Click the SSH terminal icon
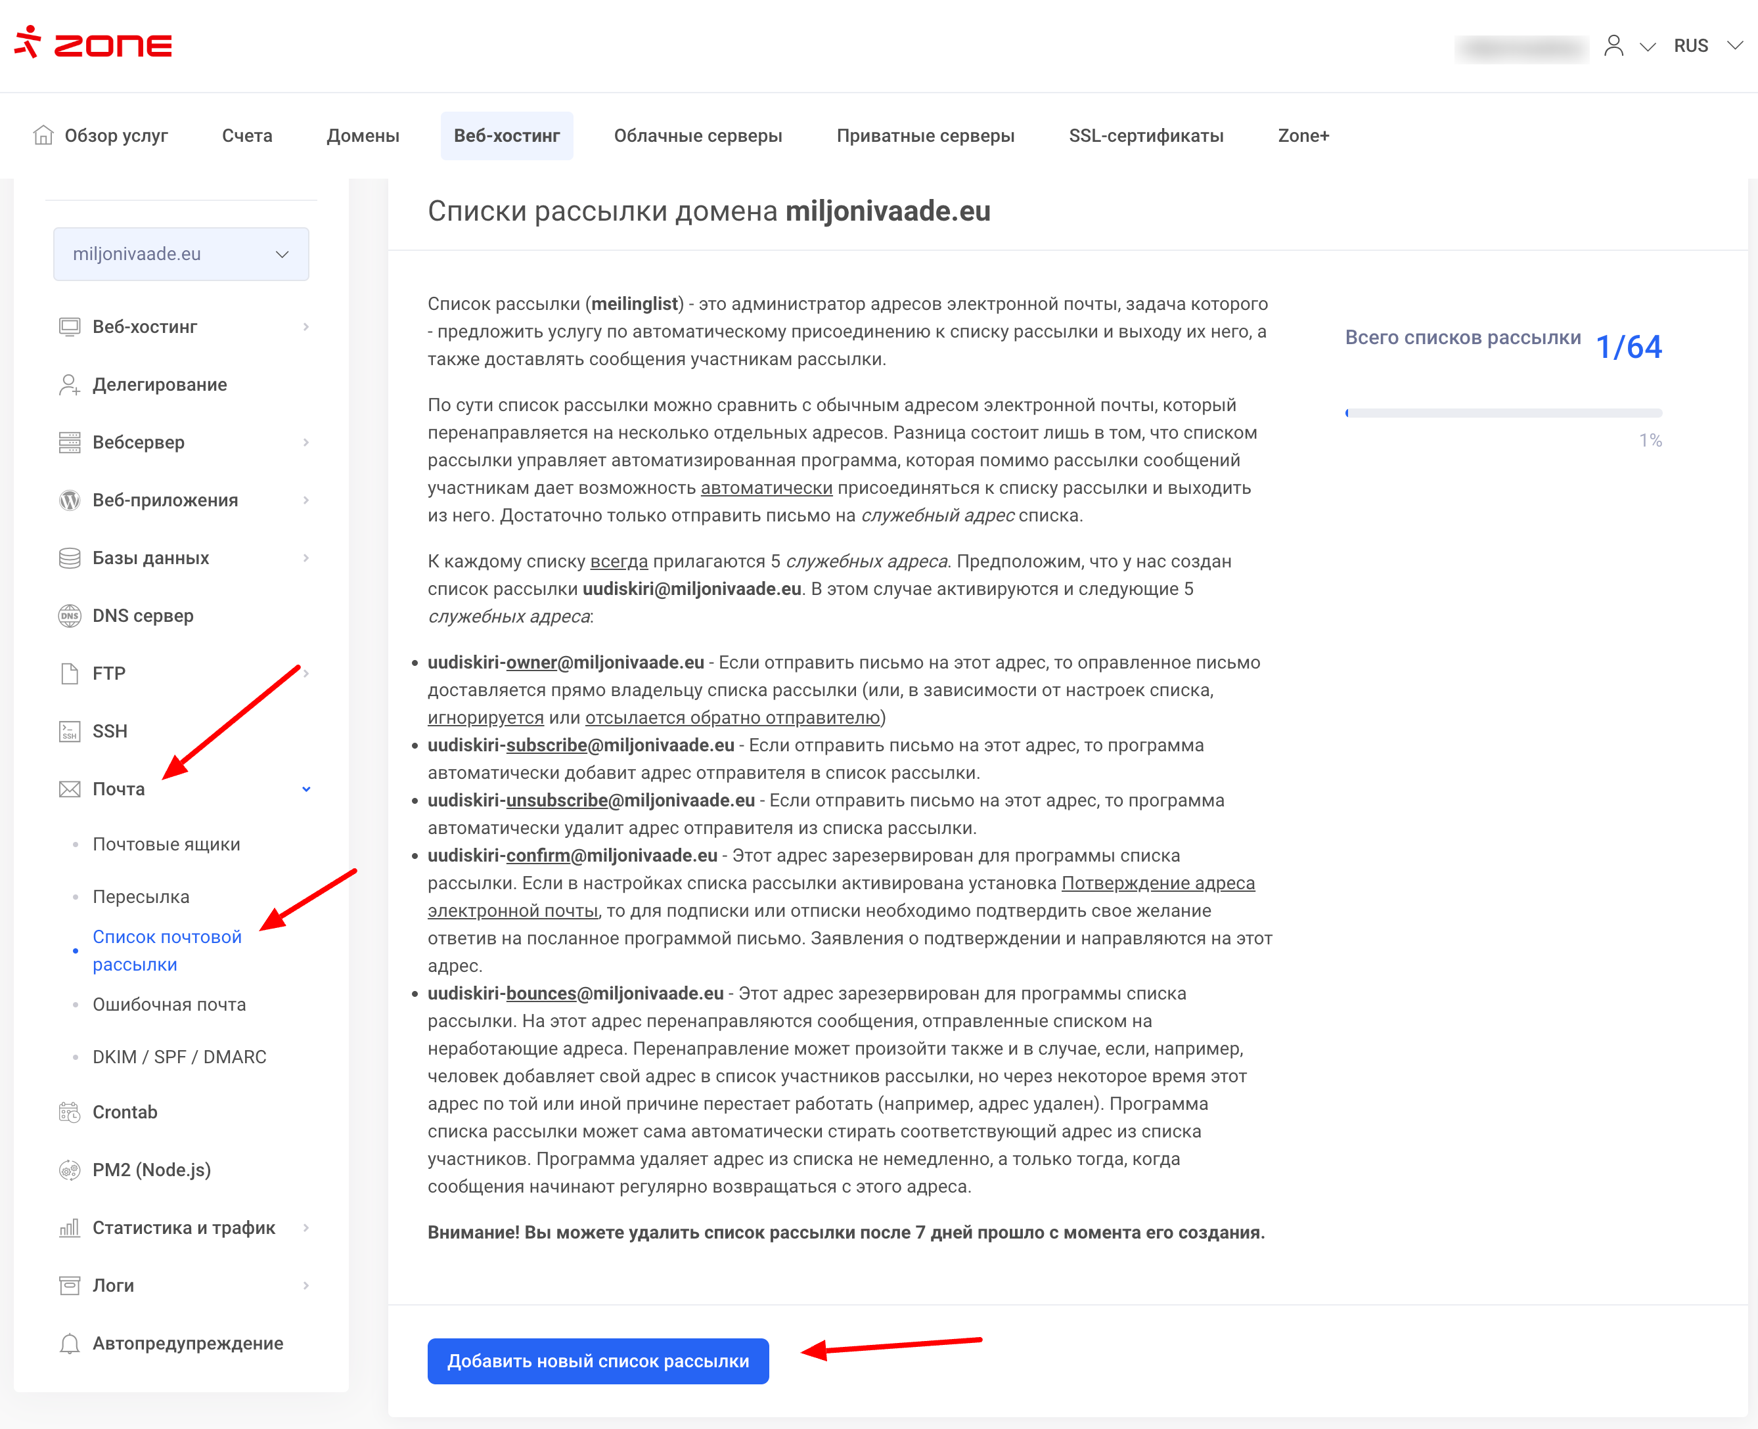The height and width of the screenshot is (1429, 1758). point(69,731)
